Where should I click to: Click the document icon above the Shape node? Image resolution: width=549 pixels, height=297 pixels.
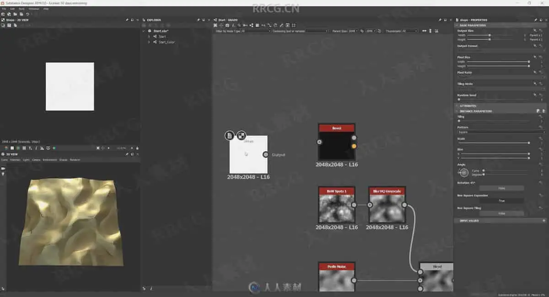[230, 135]
